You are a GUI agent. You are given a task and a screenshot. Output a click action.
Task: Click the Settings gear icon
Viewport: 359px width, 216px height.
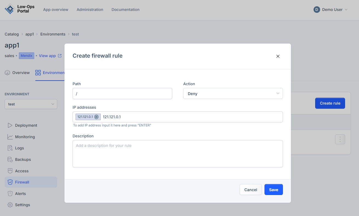coord(10,205)
